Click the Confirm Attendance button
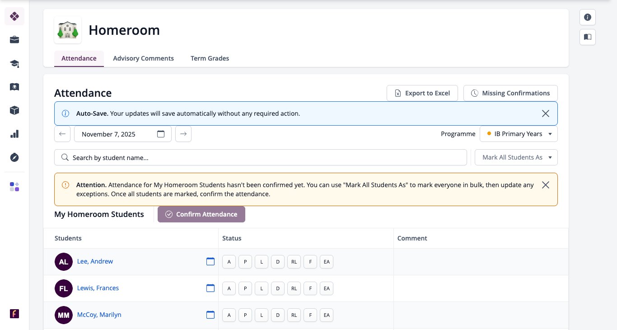Screen dimensions: 617x330 (x=201, y=214)
